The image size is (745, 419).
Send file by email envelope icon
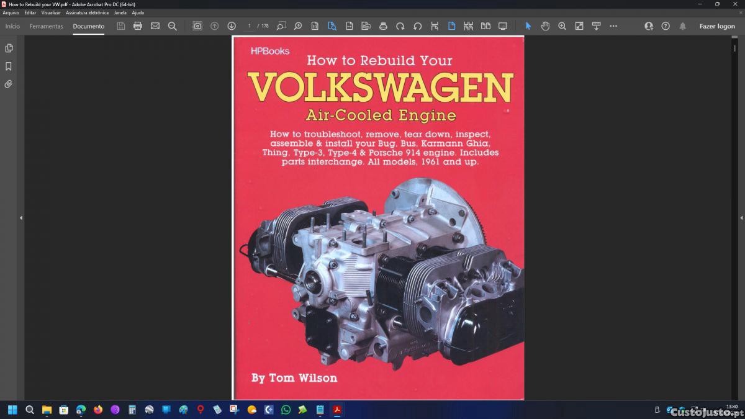[x=155, y=26]
